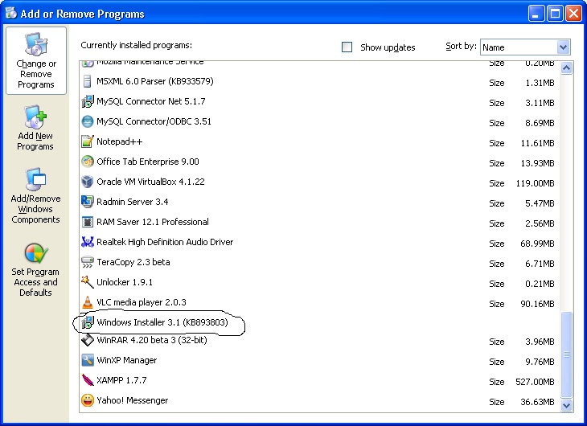Select Windows Installer 3.1 (KB893803) entry
Viewport: 587px width, 426px height.
tap(318, 322)
